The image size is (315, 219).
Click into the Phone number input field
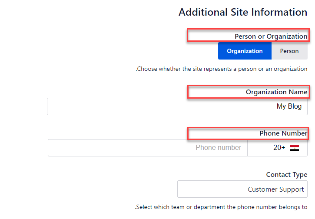coord(148,148)
